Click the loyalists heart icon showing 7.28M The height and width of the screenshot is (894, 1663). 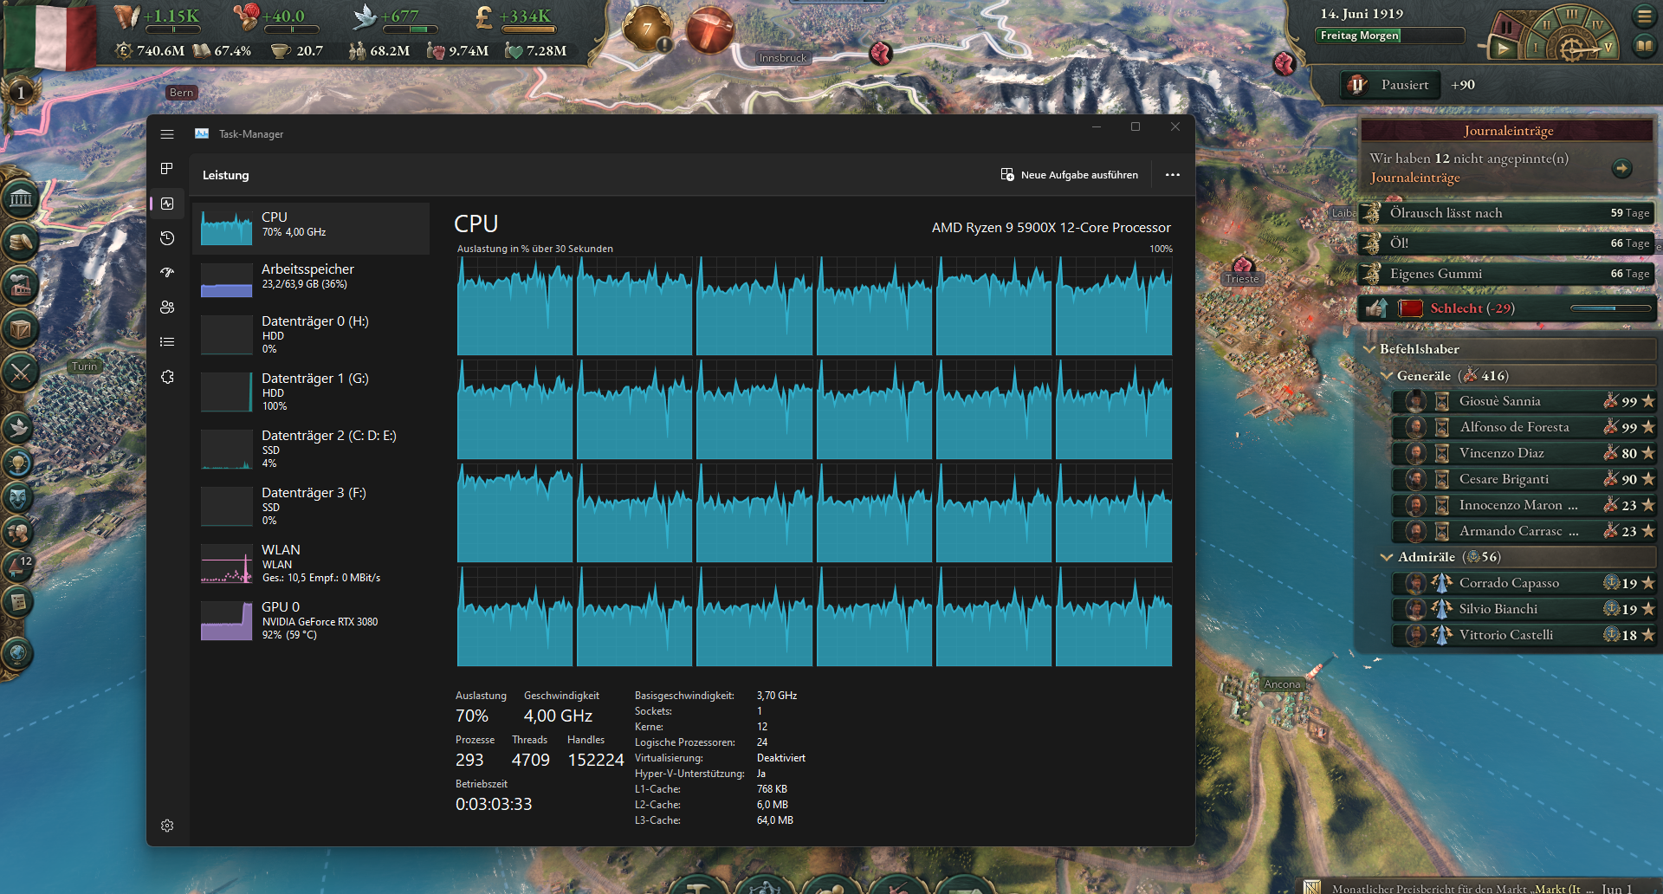[514, 51]
